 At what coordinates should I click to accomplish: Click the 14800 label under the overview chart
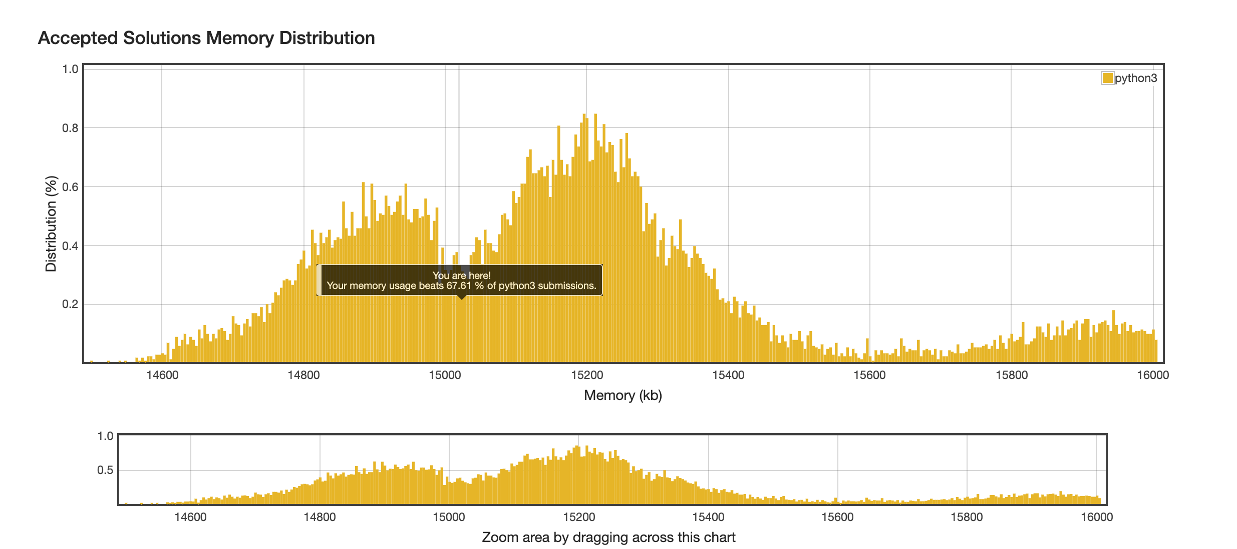coord(320,517)
